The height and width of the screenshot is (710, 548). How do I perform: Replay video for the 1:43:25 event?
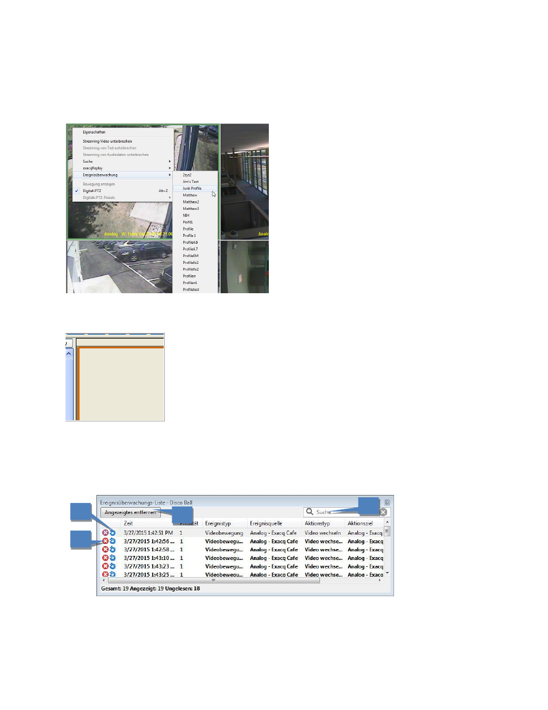(x=113, y=574)
